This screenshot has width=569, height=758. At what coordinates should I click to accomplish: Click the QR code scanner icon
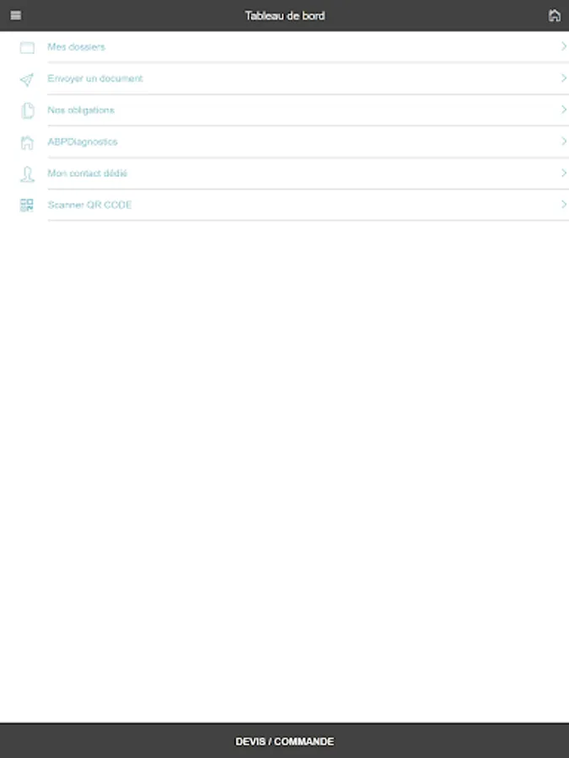(27, 205)
